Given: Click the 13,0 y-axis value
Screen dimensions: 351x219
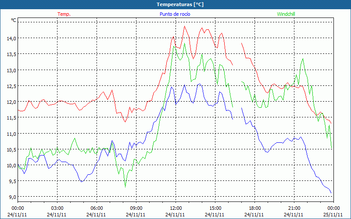Looking at the screenshot, I should coord(11,70).
